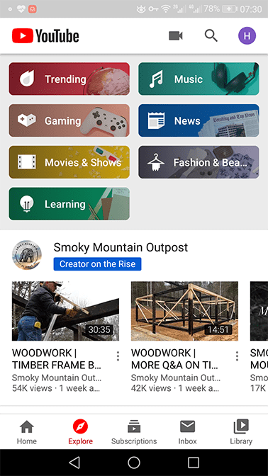Screen dimensions: 268x476
Task: Open options menu for MORE Q&A video
Action: pos(237,356)
